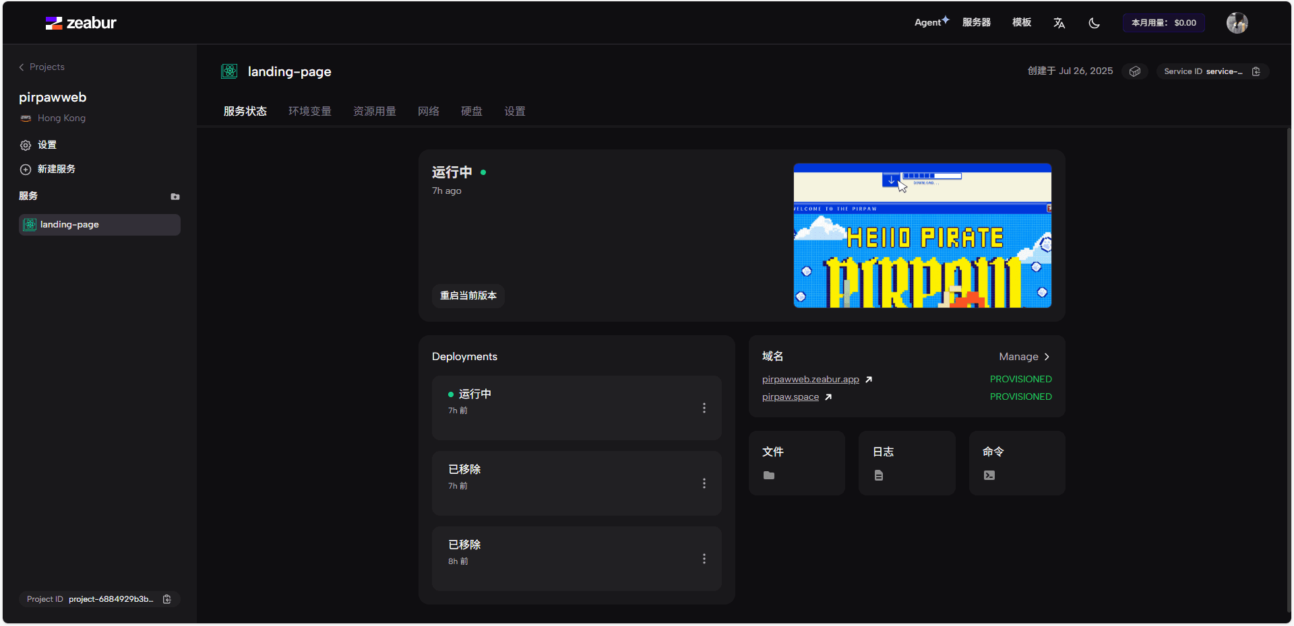Screen dimensions: 1294x626
Task: Open options menu for 8h 前 已移除 deployment
Action: pos(704,559)
